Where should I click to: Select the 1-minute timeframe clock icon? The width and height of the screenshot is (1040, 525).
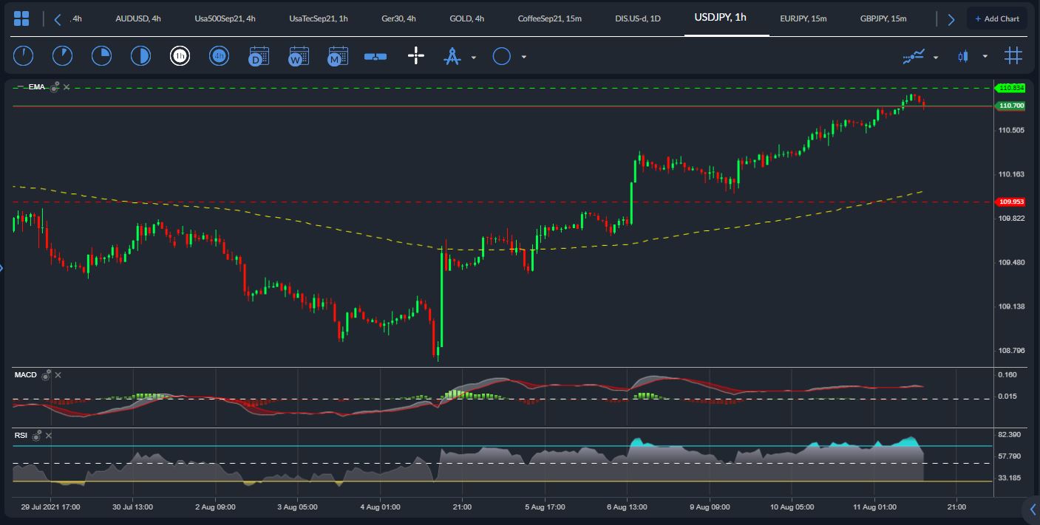pos(23,55)
